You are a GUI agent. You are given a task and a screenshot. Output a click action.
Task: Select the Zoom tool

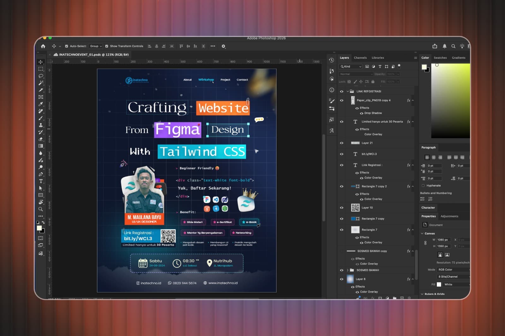click(x=41, y=209)
